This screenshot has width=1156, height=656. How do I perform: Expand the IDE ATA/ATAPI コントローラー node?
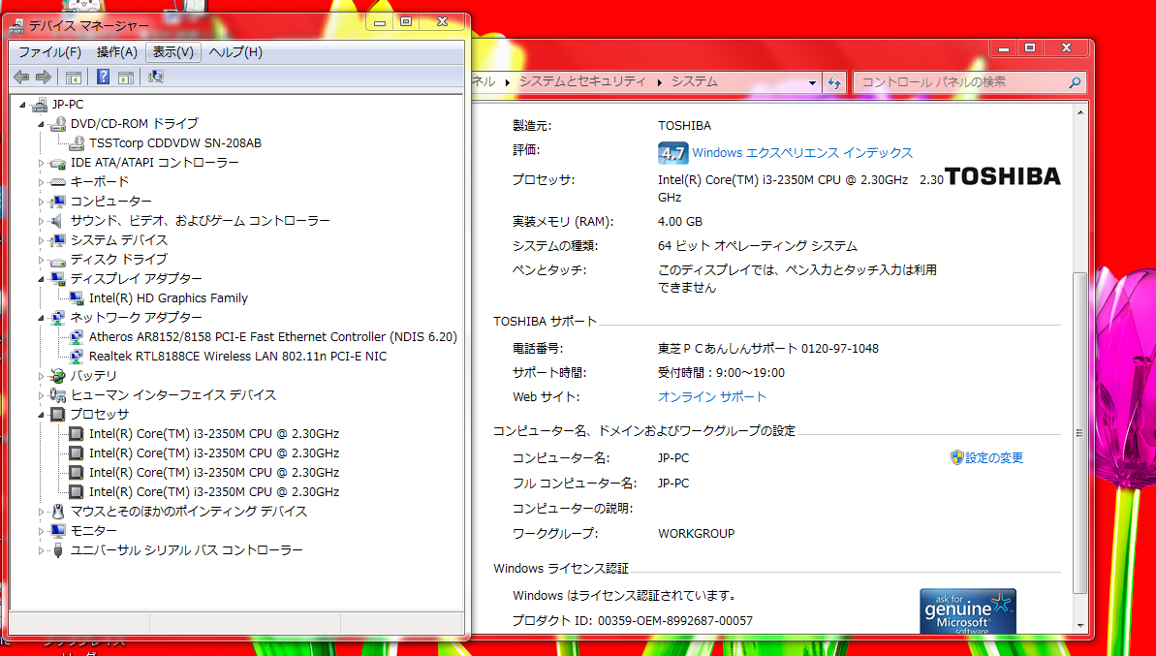point(42,163)
